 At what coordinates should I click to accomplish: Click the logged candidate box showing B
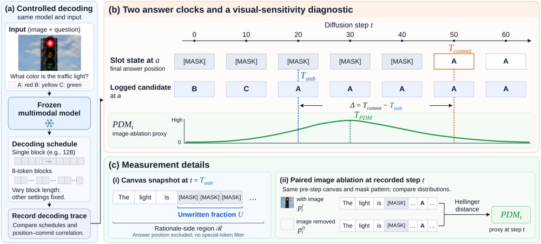(x=194, y=89)
